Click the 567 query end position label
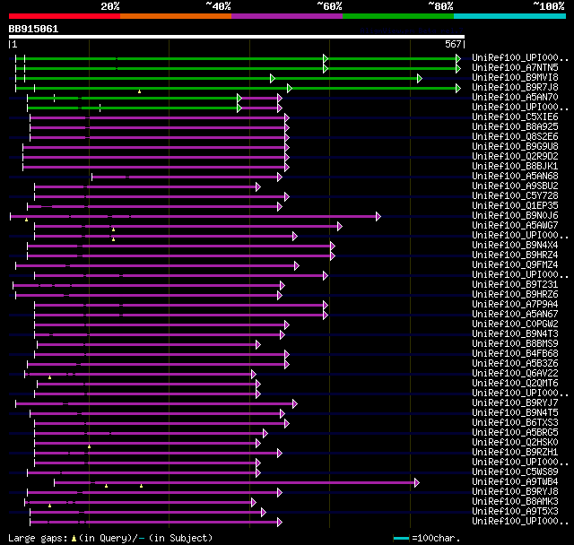The image size is (574, 545). [x=453, y=44]
